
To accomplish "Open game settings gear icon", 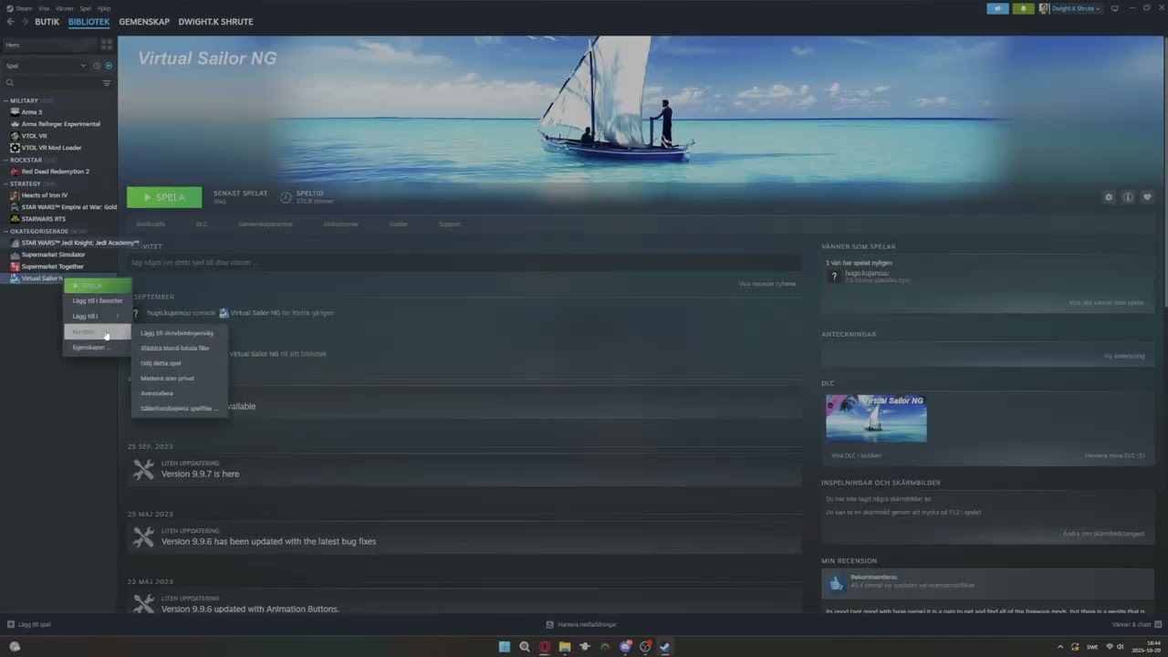I will (1109, 197).
